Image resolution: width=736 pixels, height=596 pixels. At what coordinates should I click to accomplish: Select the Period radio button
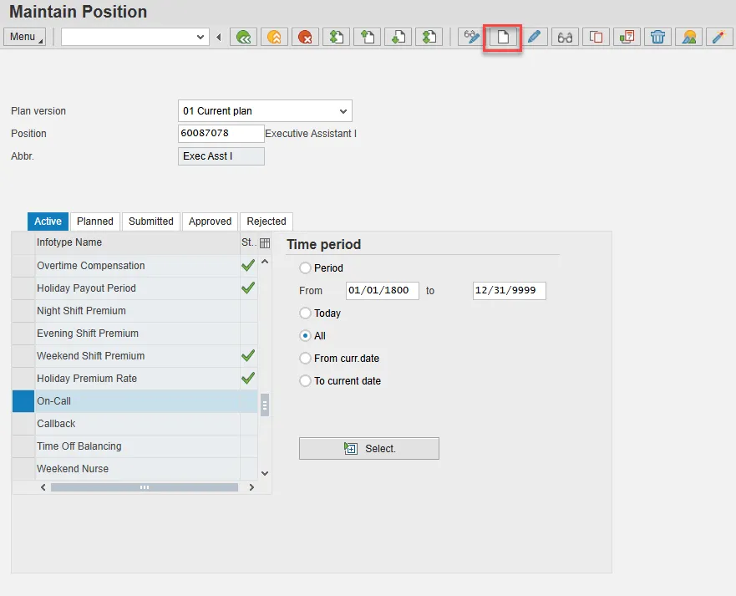click(x=305, y=267)
